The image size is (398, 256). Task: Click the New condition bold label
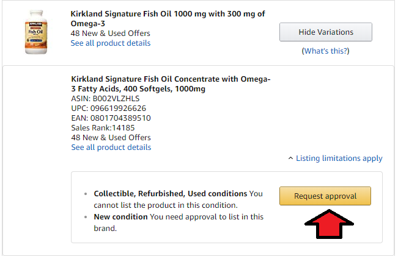pyautogui.click(x=120, y=217)
